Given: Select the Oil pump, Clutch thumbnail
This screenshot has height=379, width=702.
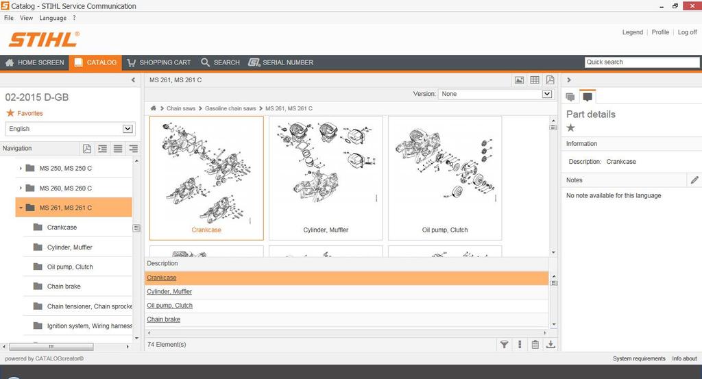Looking at the screenshot, I should pos(444,178).
